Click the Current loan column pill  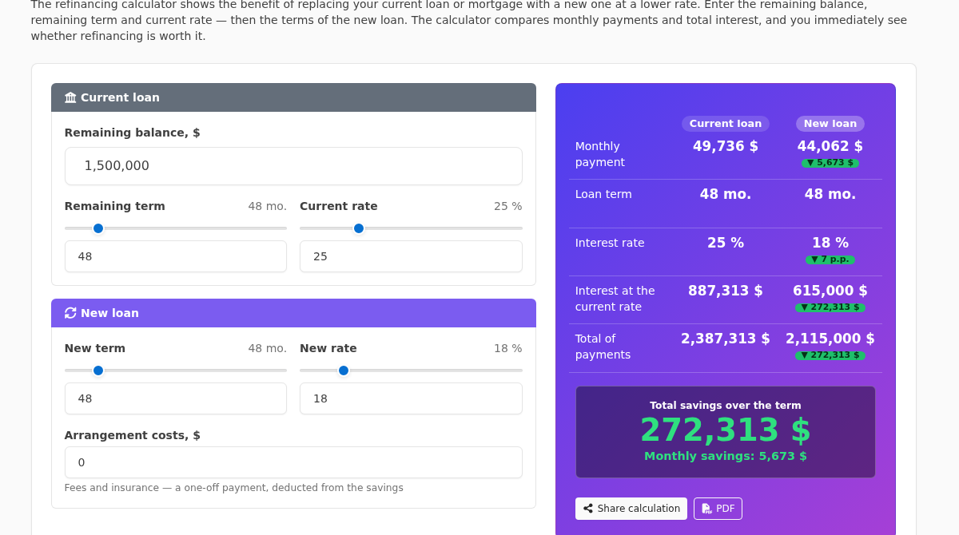(x=726, y=124)
